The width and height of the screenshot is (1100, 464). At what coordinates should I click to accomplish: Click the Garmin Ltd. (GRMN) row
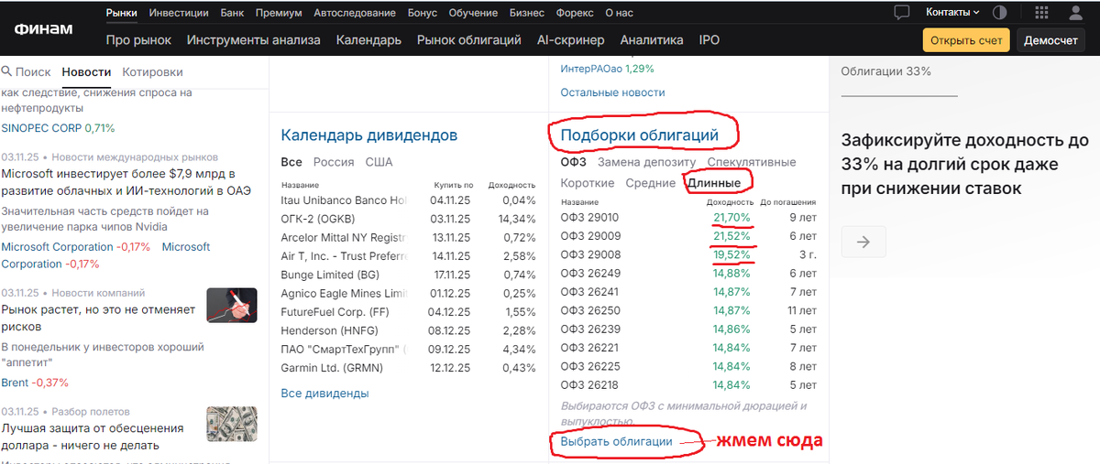pos(408,368)
